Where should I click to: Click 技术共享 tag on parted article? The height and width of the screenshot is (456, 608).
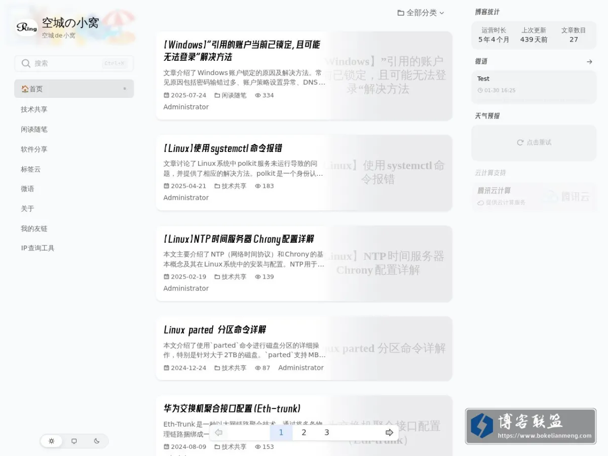(x=231, y=368)
